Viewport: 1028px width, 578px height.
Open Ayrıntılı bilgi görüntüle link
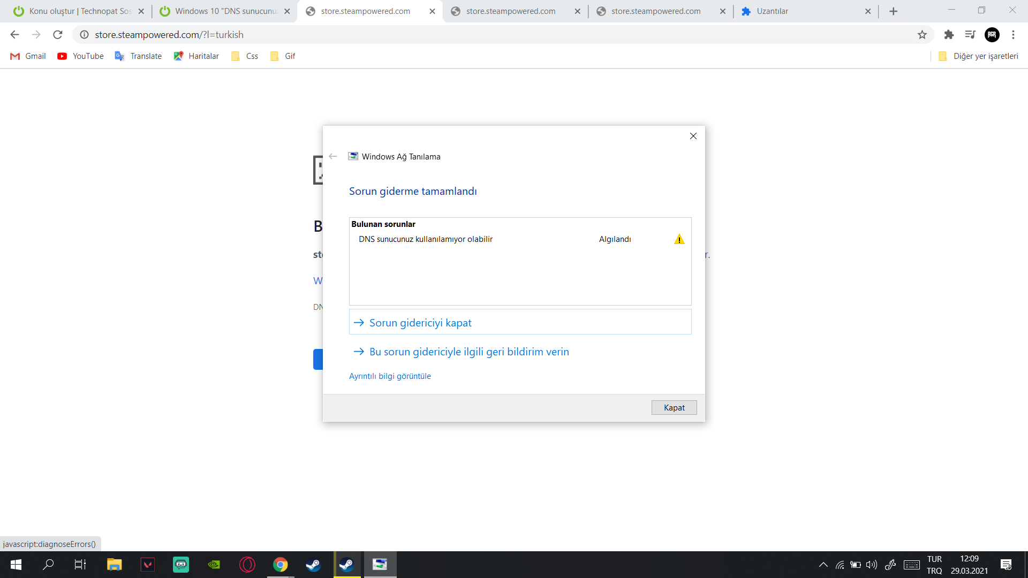click(390, 376)
